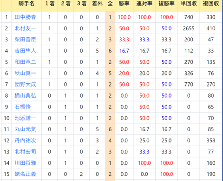Click the 単回収 column header
This screenshot has height=181, width=223.
tap(189, 3)
